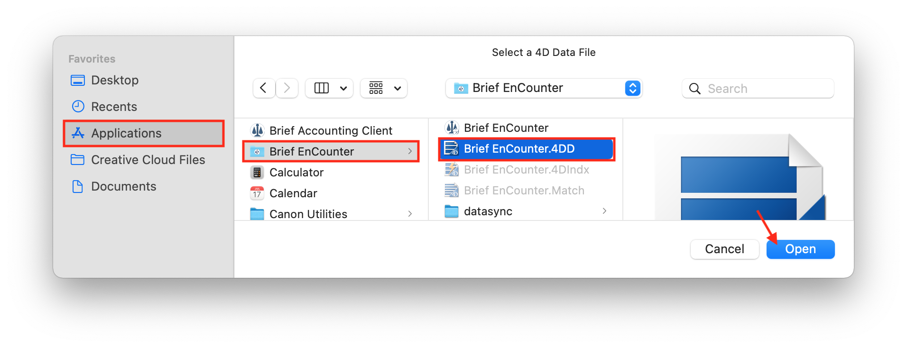
Task: Expand the group-by dropdown arrow
Action: [398, 88]
